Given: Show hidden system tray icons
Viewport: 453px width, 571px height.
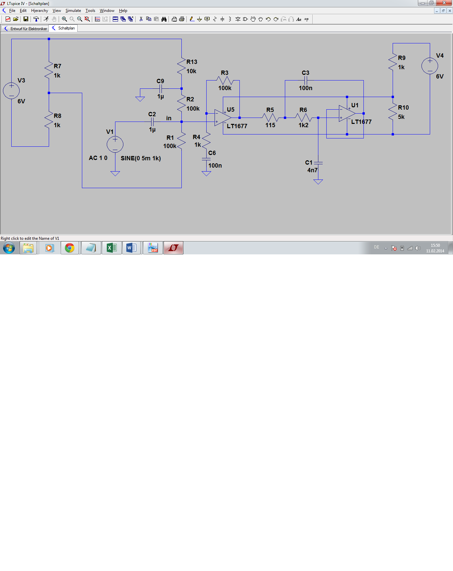Looking at the screenshot, I should (386, 248).
